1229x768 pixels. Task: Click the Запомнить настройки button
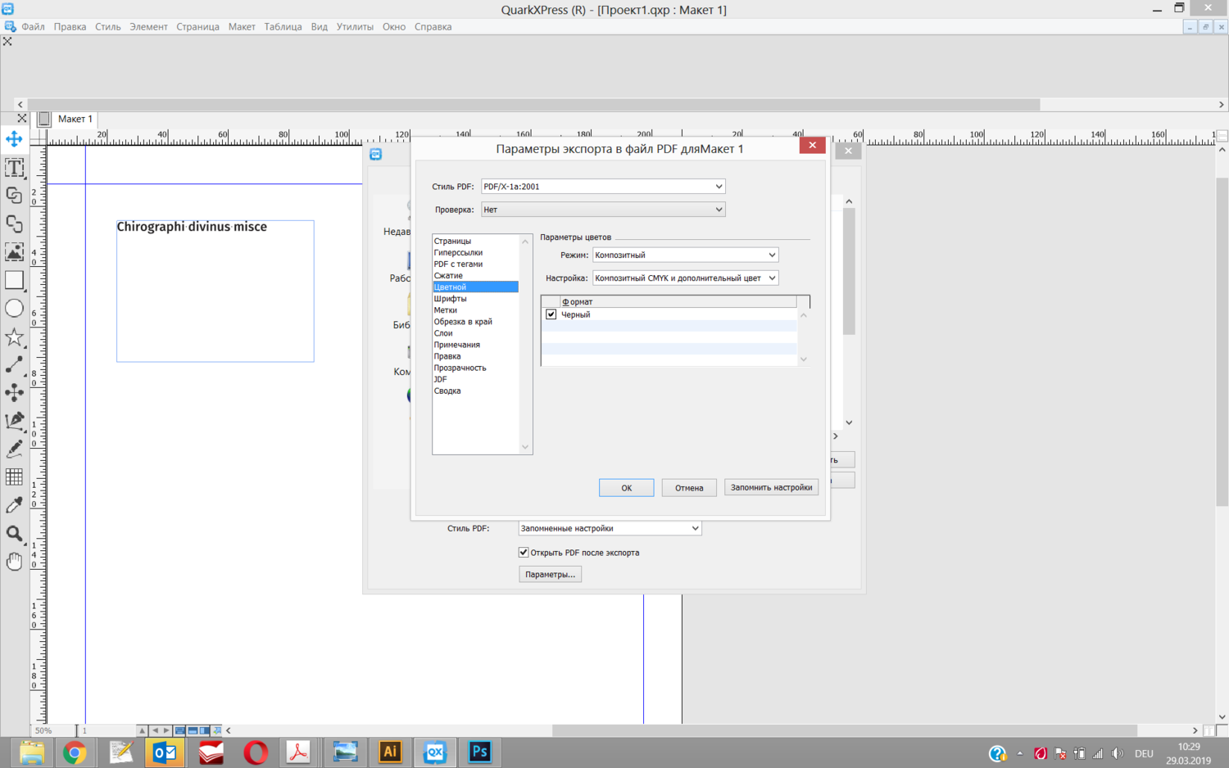tap(771, 488)
